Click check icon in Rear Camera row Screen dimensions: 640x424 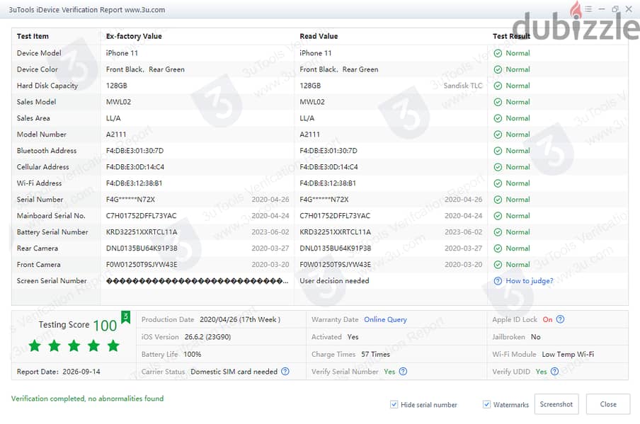pos(498,248)
